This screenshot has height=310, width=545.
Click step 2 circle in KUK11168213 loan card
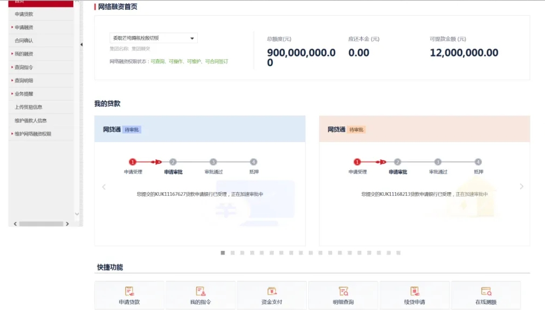click(397, 162)
